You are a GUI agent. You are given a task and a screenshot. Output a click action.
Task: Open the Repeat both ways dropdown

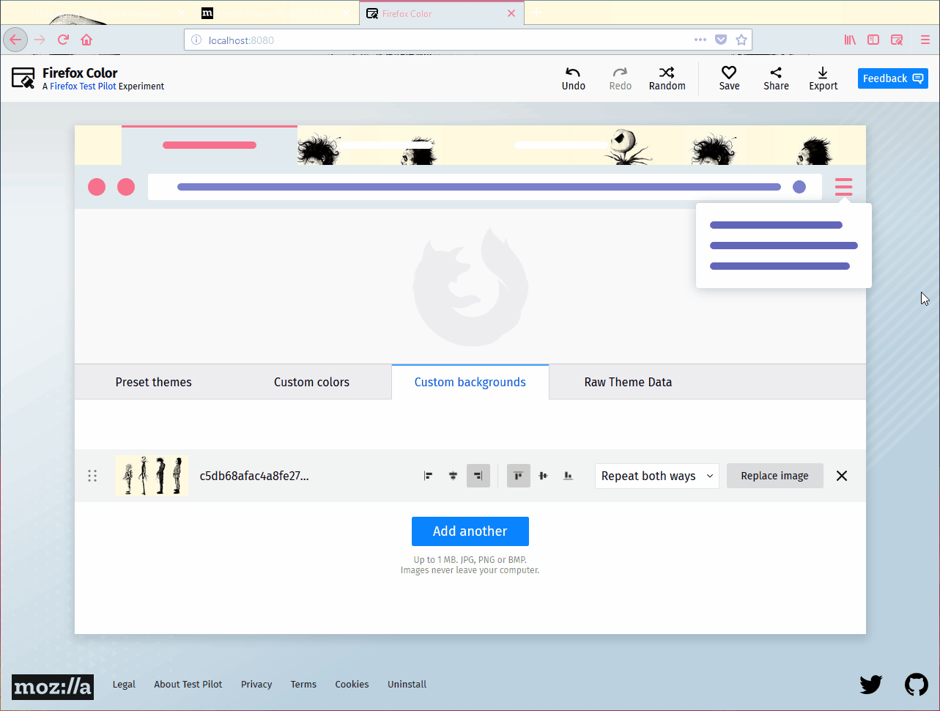[x=657, y=476]
